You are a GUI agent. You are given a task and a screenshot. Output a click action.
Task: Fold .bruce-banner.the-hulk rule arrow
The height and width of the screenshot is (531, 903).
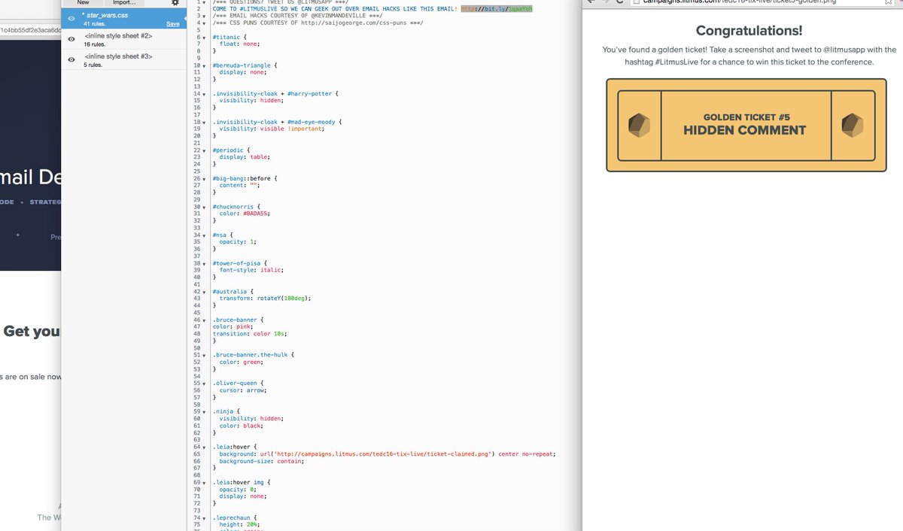204,355
